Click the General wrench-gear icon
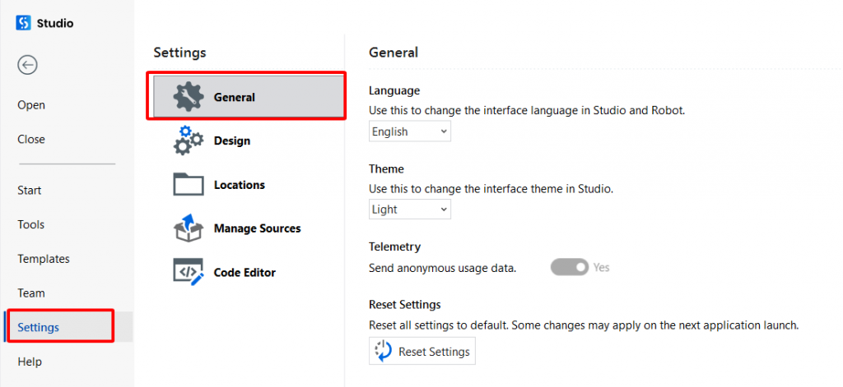 (x=189, y=97)
